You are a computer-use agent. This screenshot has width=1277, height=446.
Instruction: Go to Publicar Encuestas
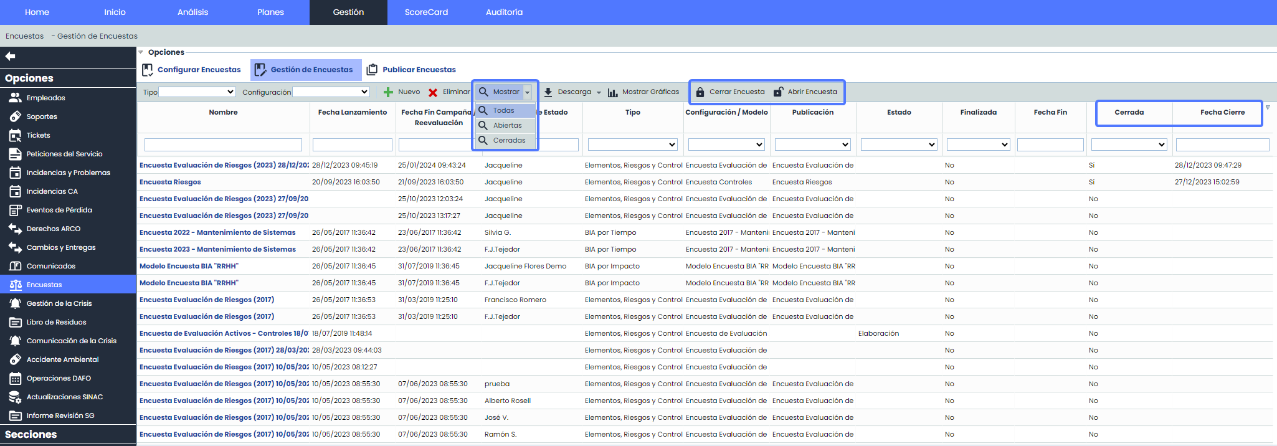pyautogui.click(x=419, y=70)
